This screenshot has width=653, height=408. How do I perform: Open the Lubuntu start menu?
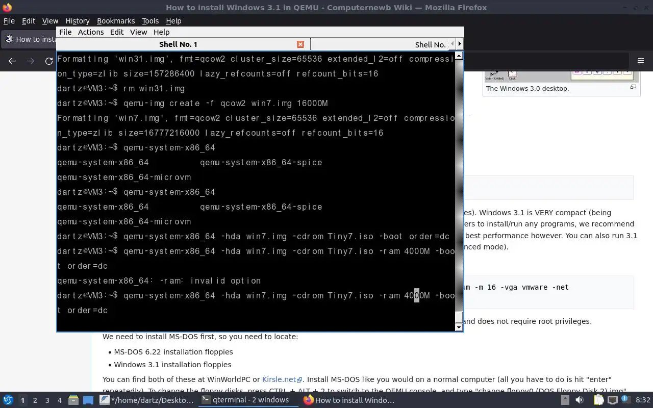click(8, 400)
